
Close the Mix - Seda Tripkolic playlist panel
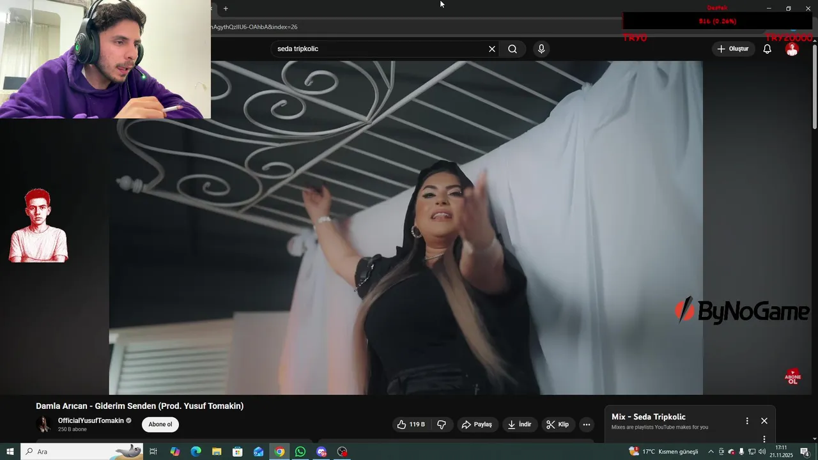pyautogui.click(x=764, y=421)
